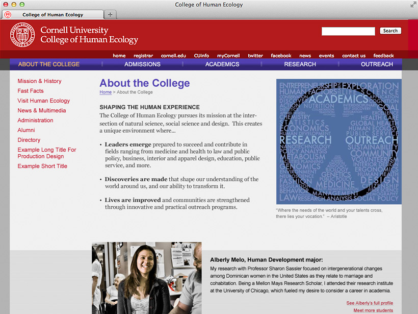This screenshot has width=418, height=314.
Task: Open Meet more students link
Action: pos(373,310)
